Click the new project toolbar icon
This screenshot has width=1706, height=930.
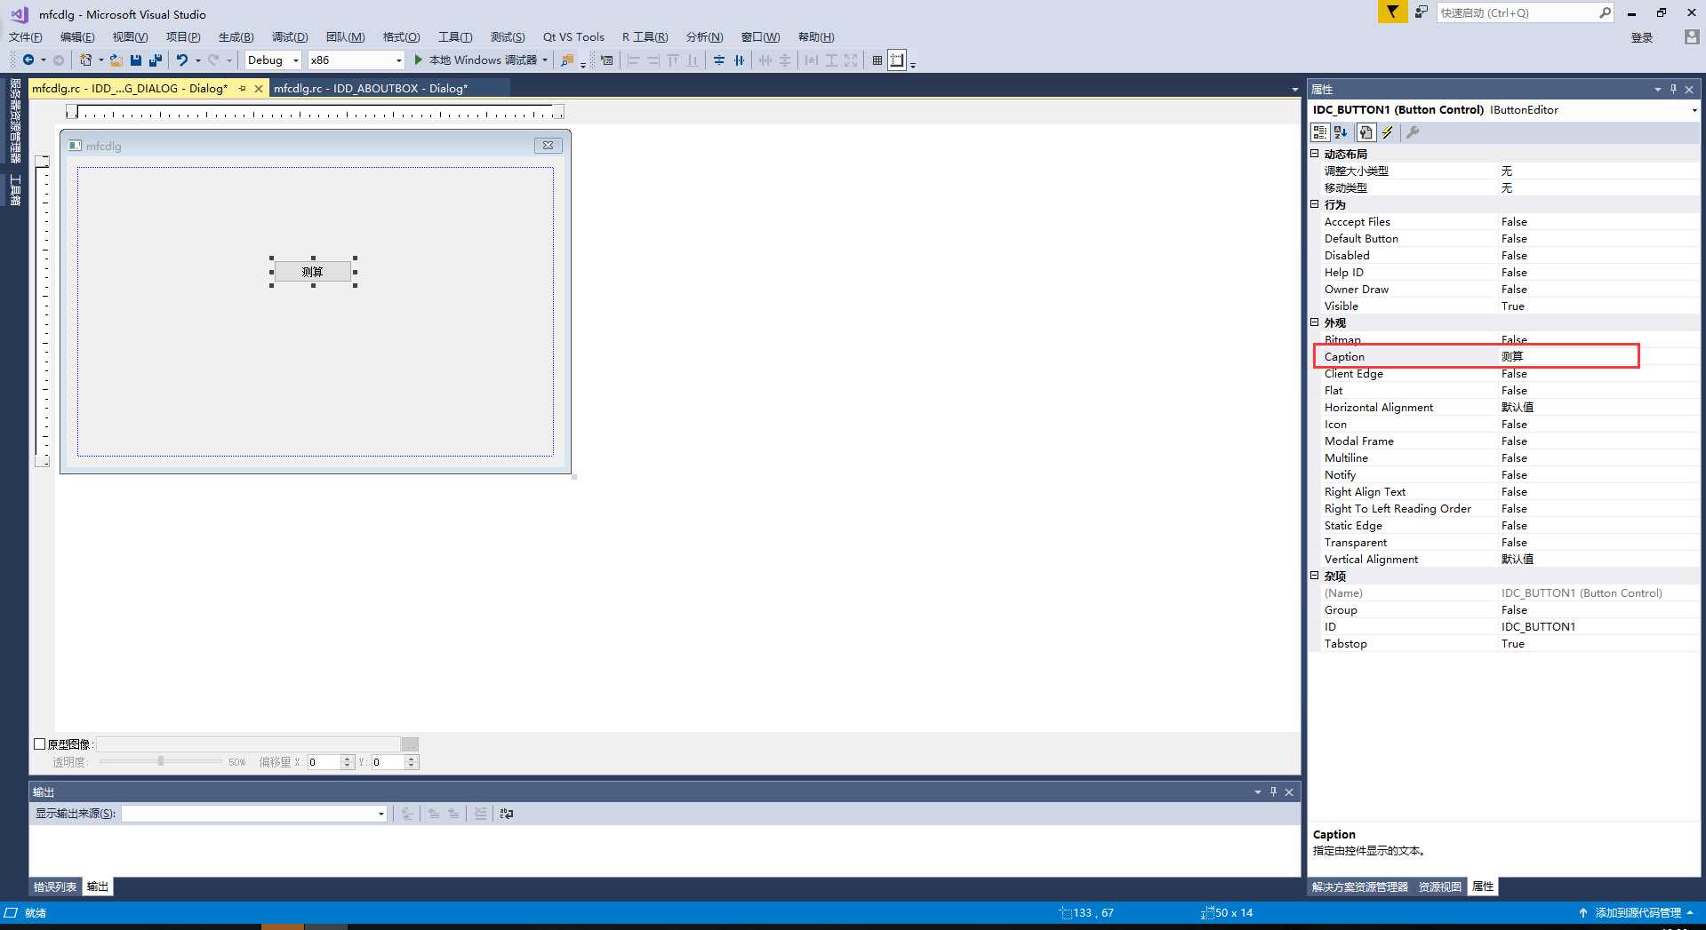pos(85,60)
